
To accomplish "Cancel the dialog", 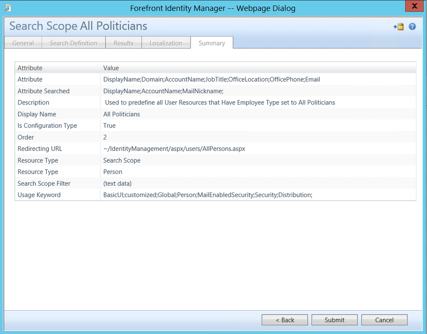I will point(384,320).
